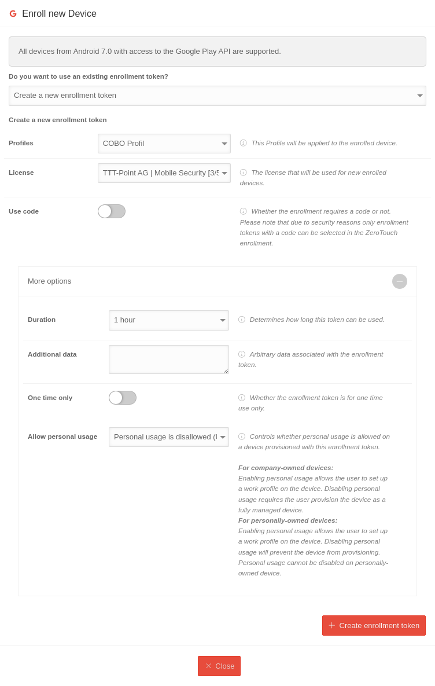Viewport: 435px width, 686px height.
Task: Click the info icon beside the Use code description
Action: [x=244, y=211]
